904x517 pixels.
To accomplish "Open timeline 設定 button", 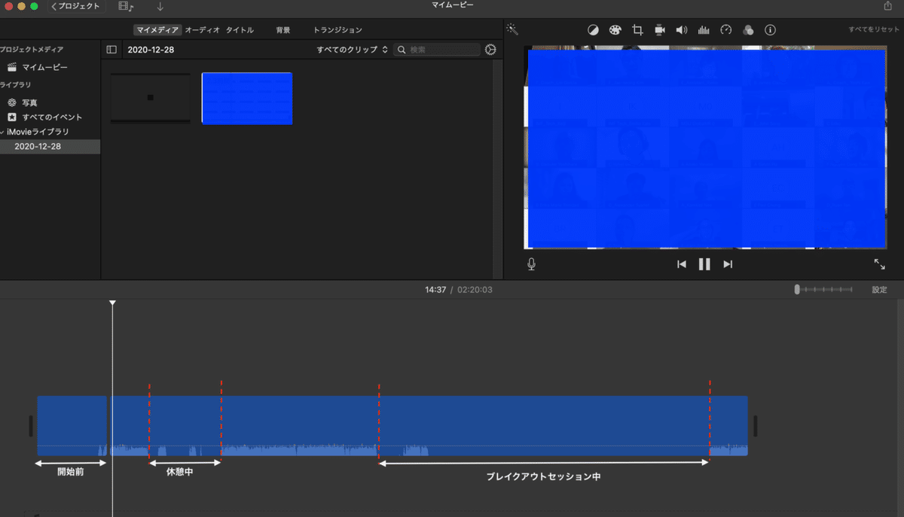I will [x=879, y=290].
